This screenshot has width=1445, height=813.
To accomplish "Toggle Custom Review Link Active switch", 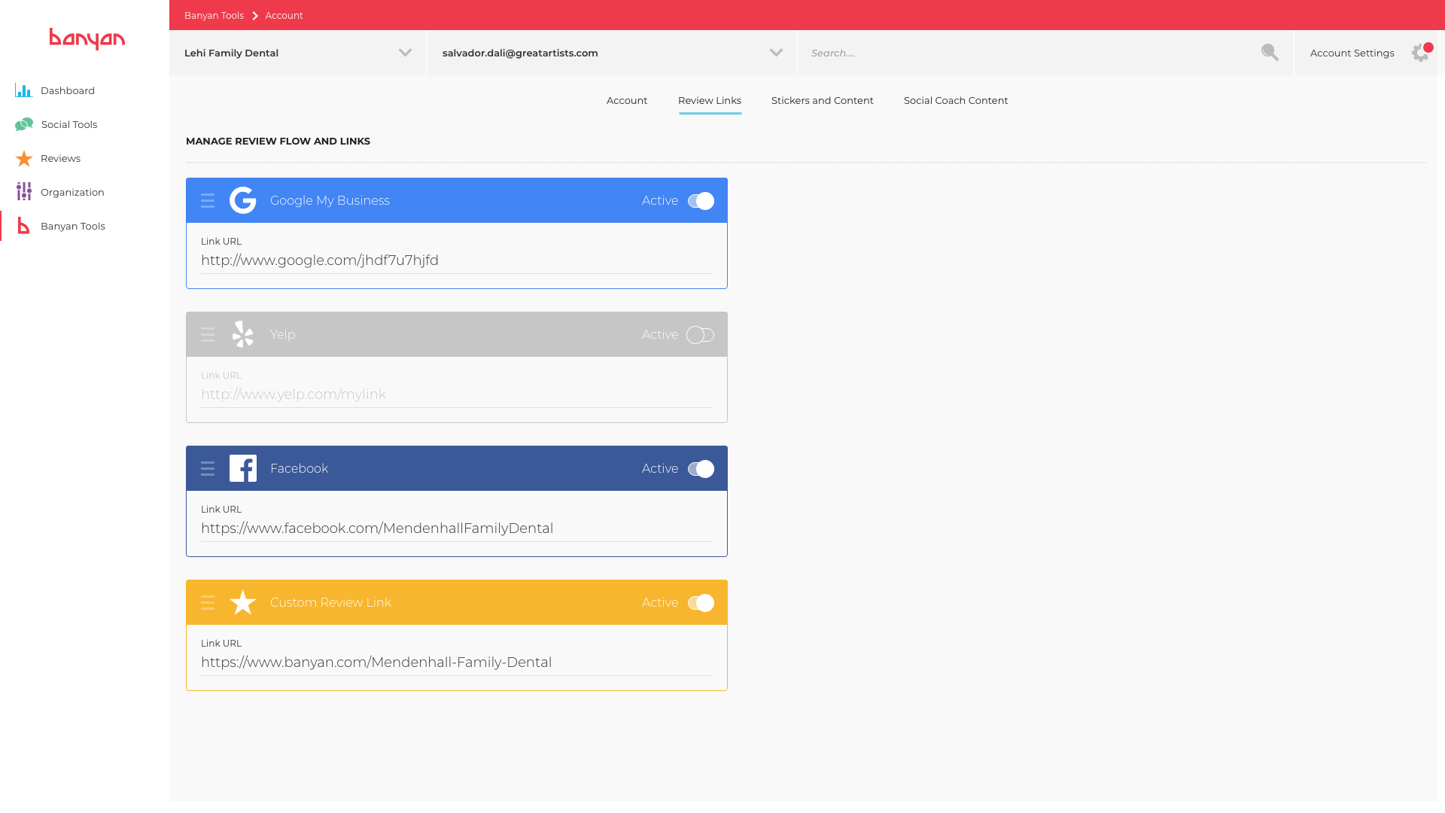I will click(701, 603).
